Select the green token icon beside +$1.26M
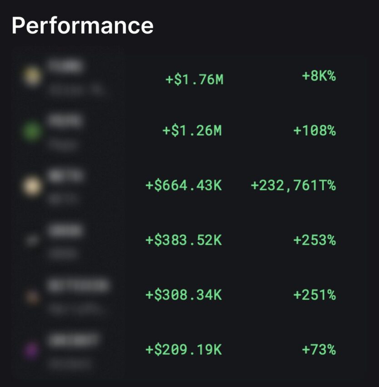The width and height of the screenshot is (379, 387). coord(32,131)
